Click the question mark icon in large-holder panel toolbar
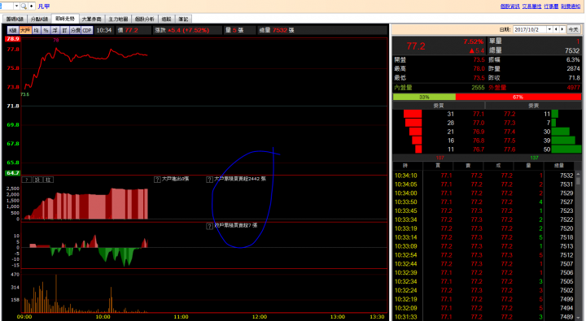586x321 pixels. tap(27, 180)
